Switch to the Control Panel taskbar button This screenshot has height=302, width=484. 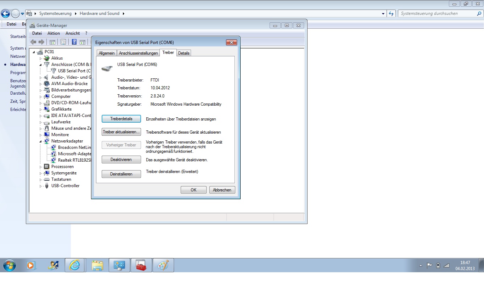(119, 265)
